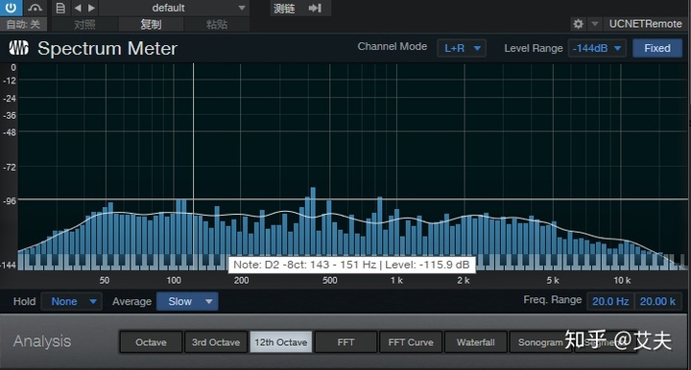691x370 pixels.
Task: Select the Waterfall analysis mode
Action: pos(476,342)
